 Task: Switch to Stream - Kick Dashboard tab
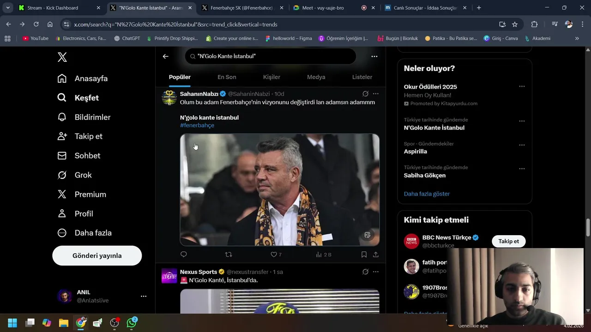click(59, 8)
